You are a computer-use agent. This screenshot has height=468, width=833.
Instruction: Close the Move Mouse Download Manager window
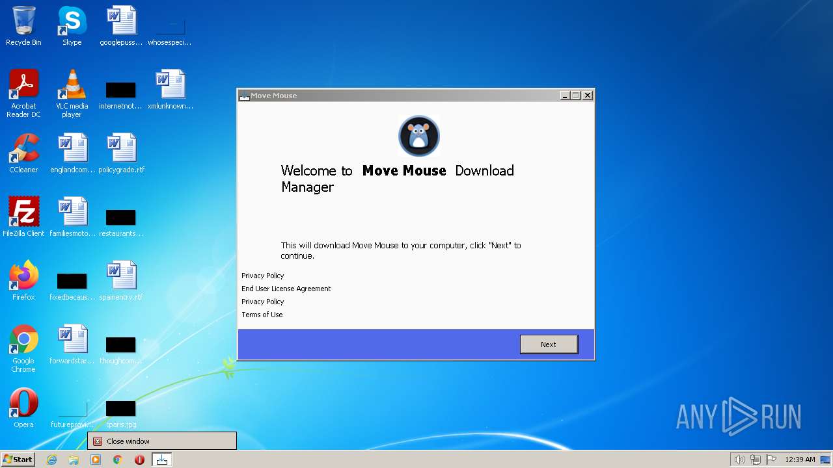(588, 96)
